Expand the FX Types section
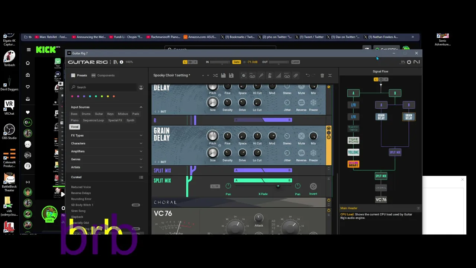This screenshot has width=476, height=268. [141, 135]
